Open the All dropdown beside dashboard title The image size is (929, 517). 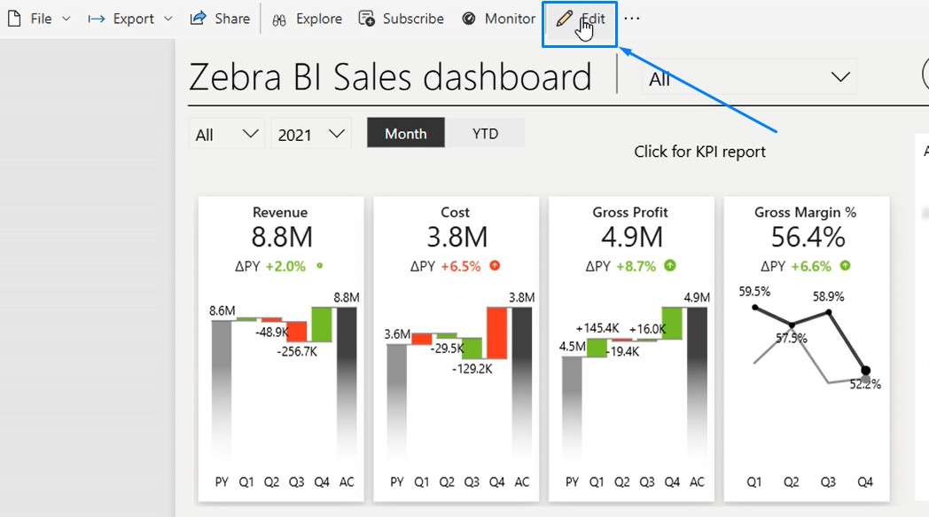pos(749,78)
